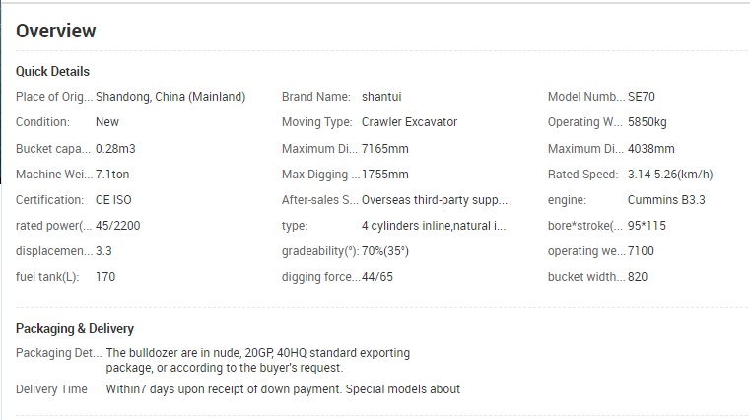This screenshot has height=420, width=750.
Task: Click the truncated Packaging Details label
Action: (59, 353)
